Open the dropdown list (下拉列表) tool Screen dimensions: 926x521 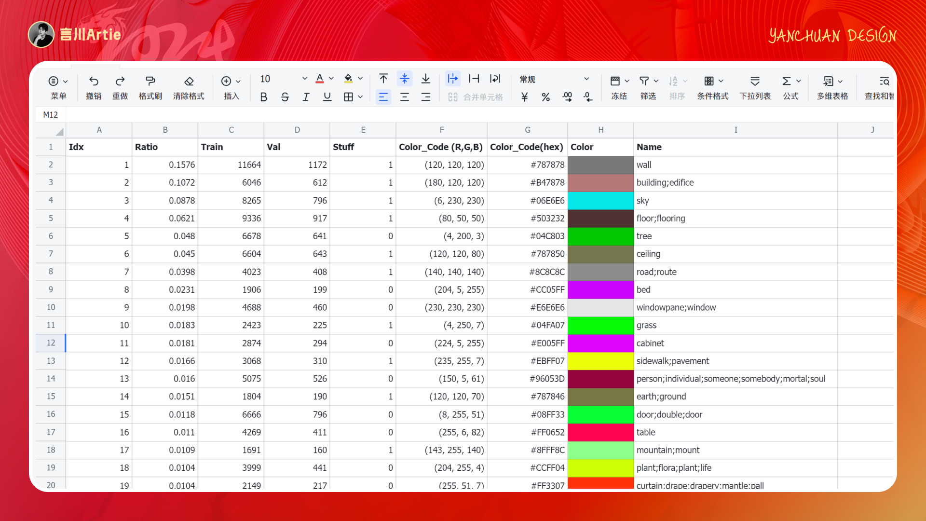pyautogui.click(x=755, y=81)
